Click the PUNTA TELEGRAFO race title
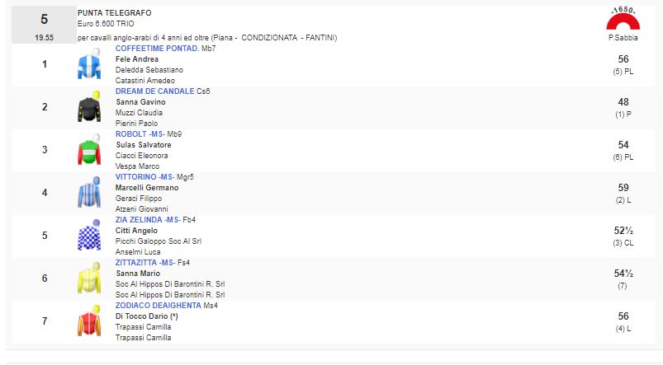 114,14
